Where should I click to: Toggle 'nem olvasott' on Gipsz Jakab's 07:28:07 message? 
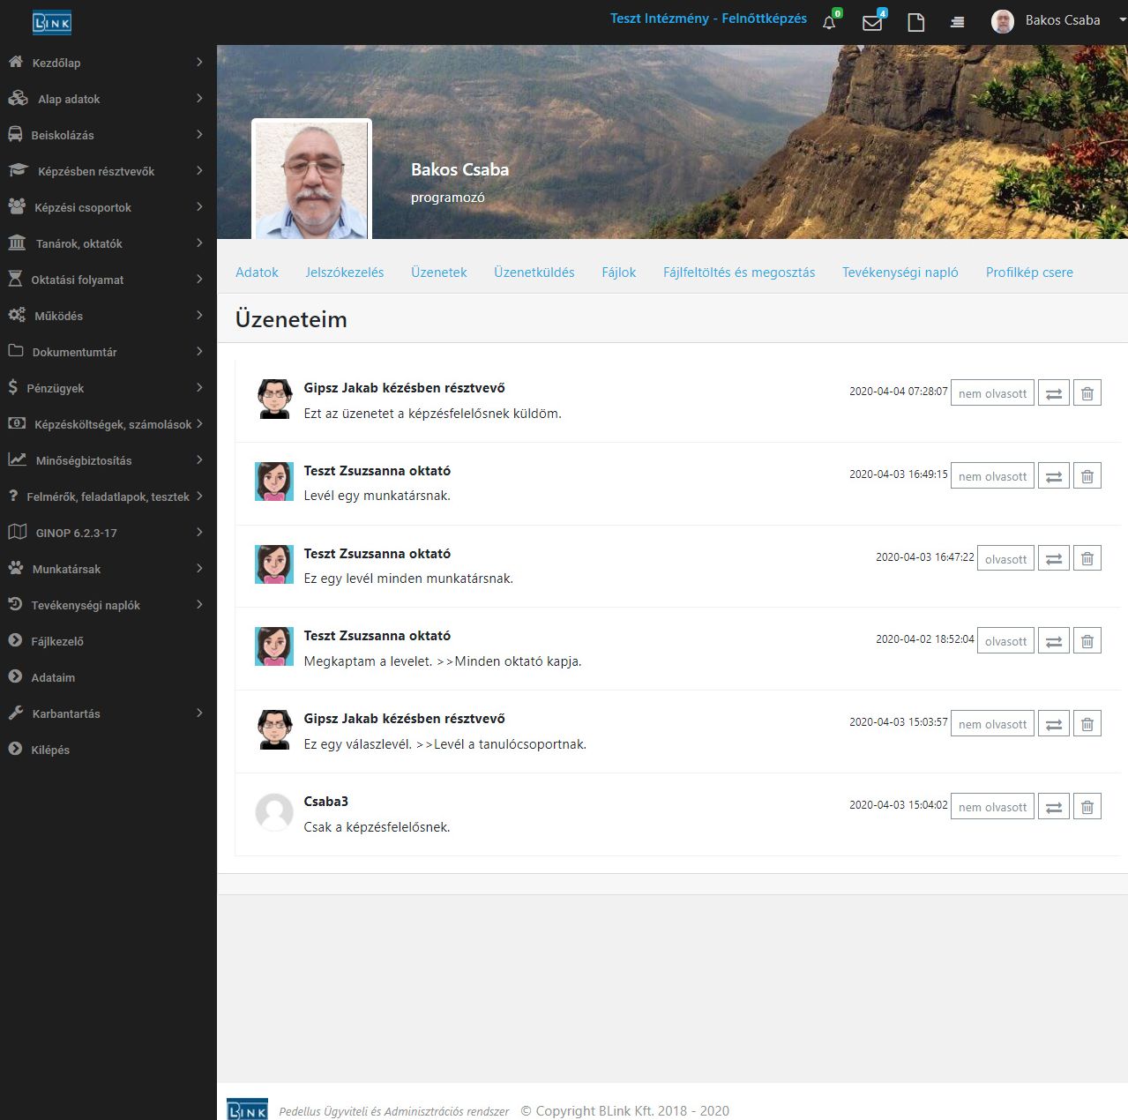coord(992,393)
